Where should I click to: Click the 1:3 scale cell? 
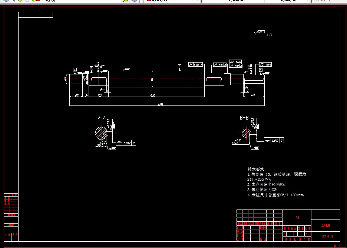coord(308,234)
